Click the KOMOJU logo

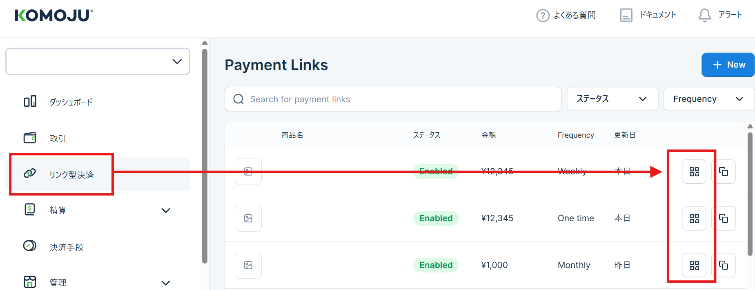(x=54, y=15)
